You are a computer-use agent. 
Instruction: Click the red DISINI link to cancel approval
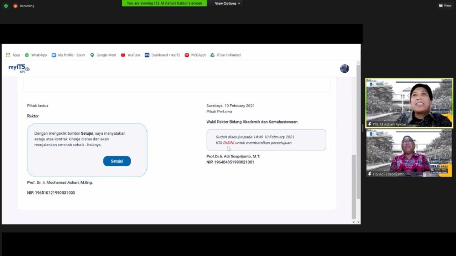click(229, 143)
